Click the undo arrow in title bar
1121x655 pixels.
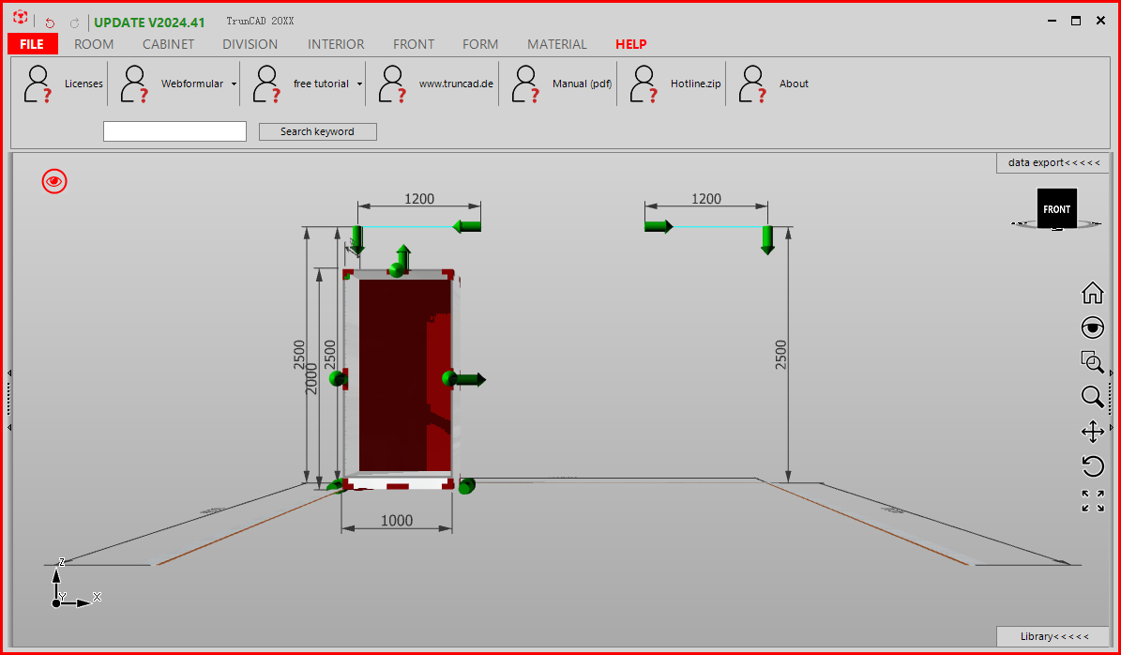pos(50,23)
